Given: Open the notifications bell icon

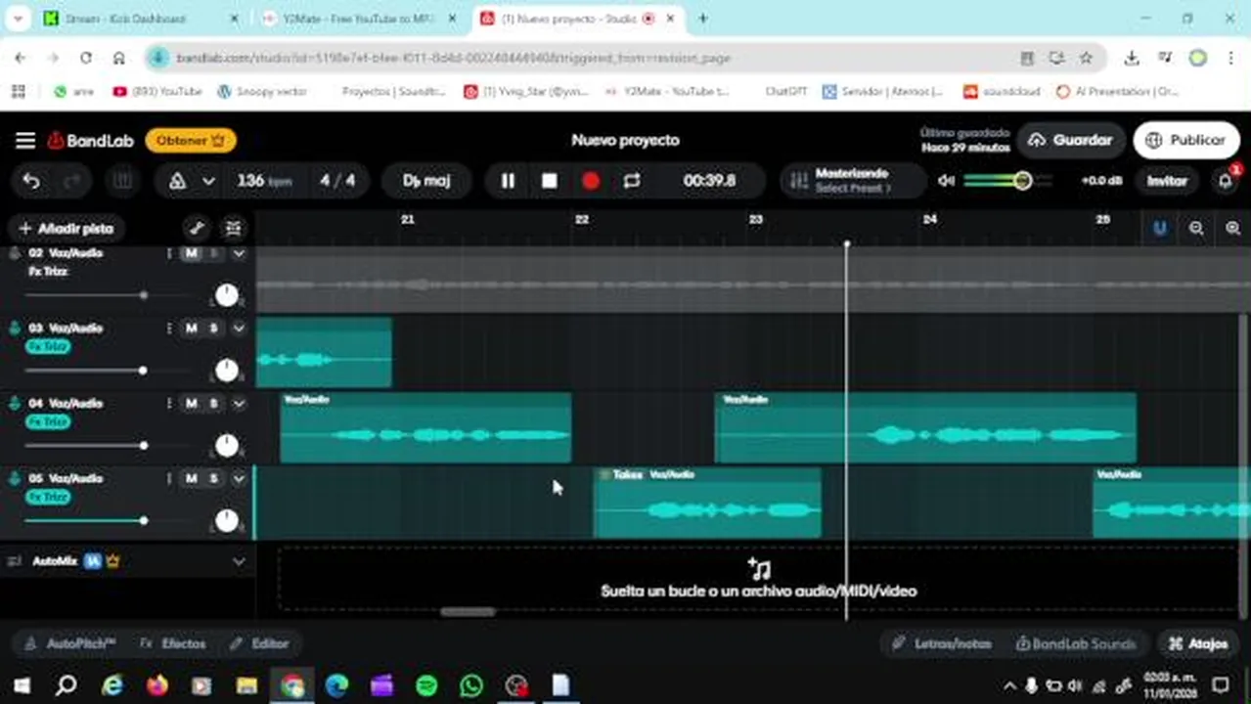Looking at the screenshot, I should point(1225,181).
